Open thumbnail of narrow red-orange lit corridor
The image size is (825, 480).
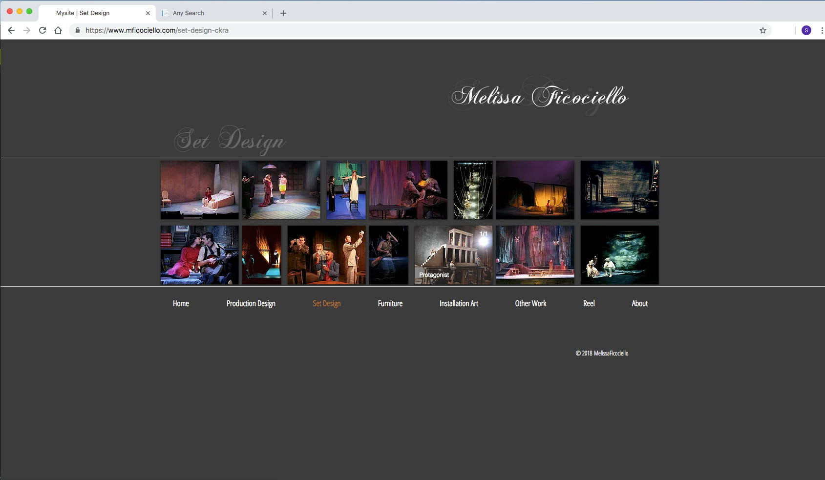tap(262, 255)
